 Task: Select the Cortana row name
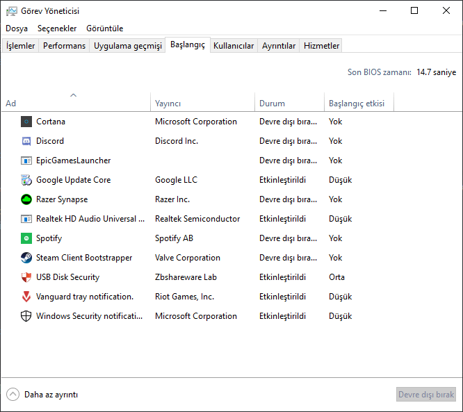51,122
